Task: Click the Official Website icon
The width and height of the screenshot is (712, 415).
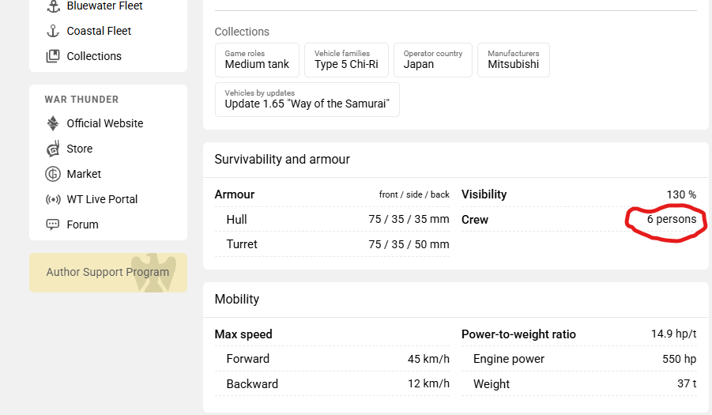Action: 53,123
